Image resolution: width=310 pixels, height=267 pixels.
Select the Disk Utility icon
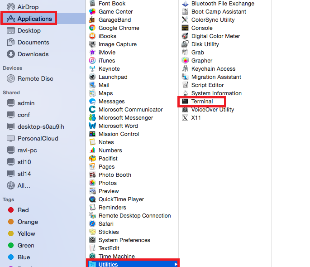tap(185, 44)
